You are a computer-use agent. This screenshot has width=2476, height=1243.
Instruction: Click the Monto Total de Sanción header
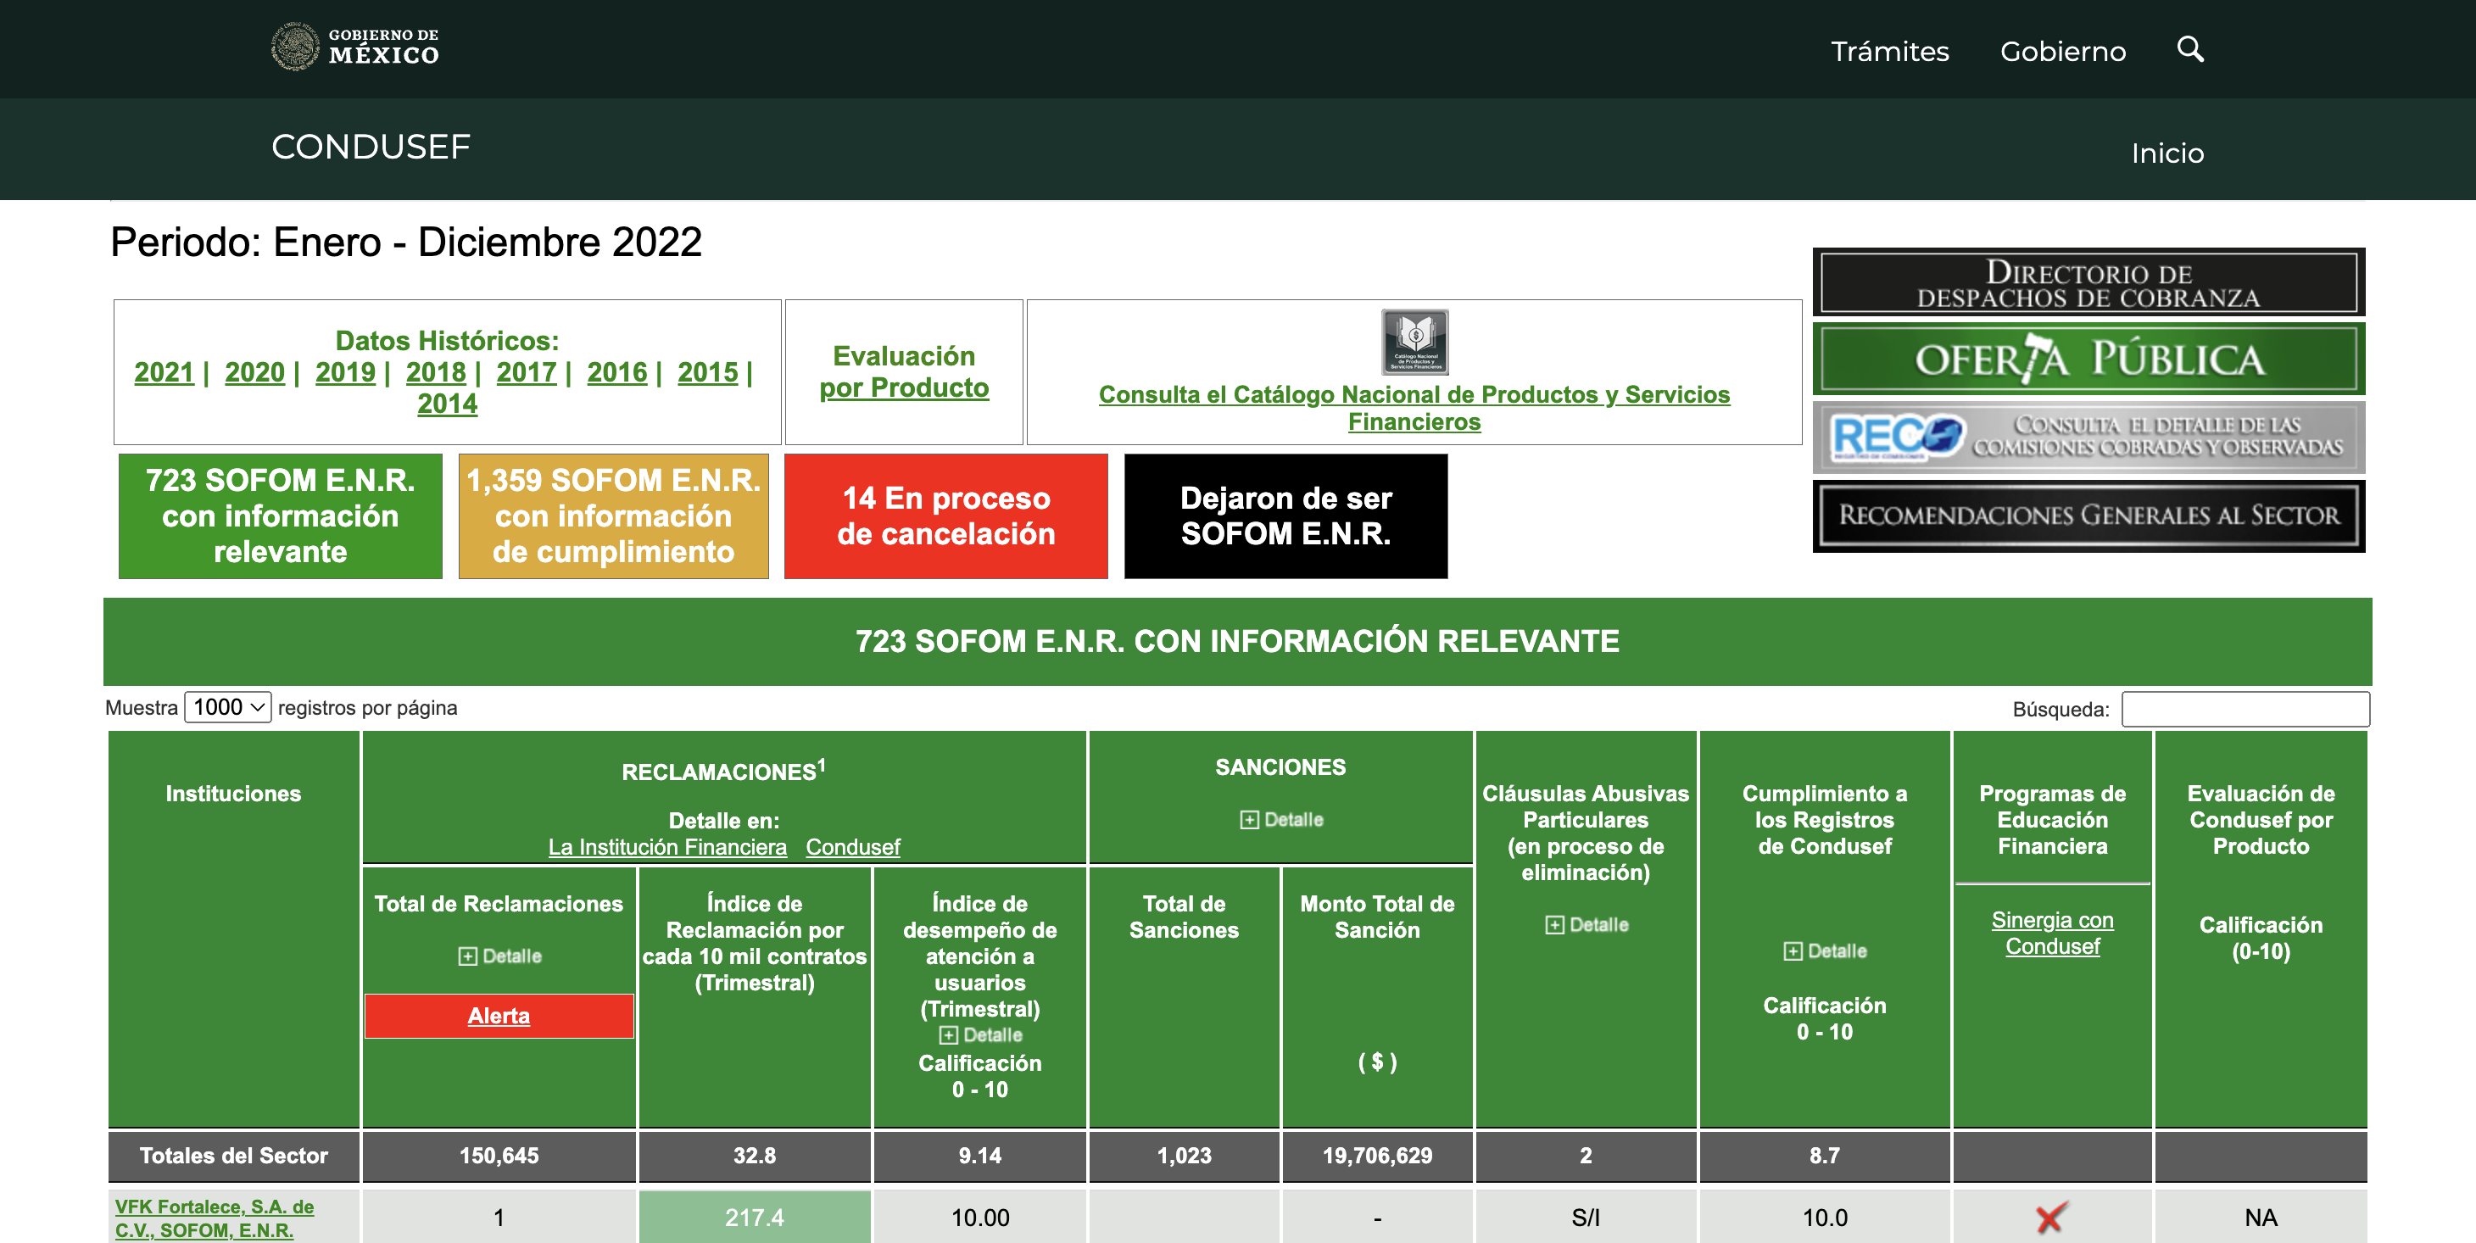pos(1377,917)
